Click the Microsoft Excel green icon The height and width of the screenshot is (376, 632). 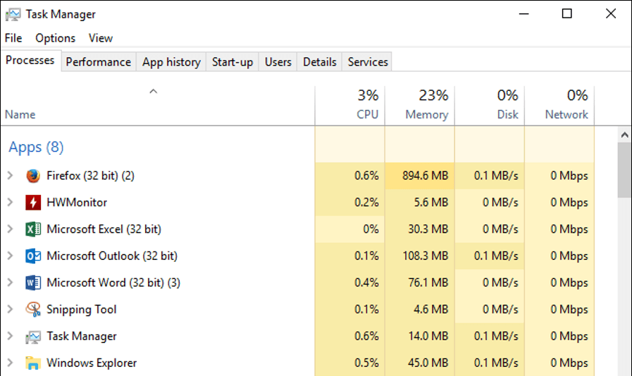(x=33, y=230)
